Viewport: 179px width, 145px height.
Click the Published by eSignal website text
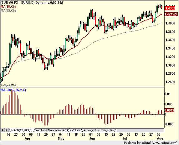click(151, 143)
